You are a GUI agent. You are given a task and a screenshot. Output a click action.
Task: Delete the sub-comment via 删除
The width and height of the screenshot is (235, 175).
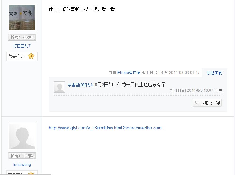point(180,90)
